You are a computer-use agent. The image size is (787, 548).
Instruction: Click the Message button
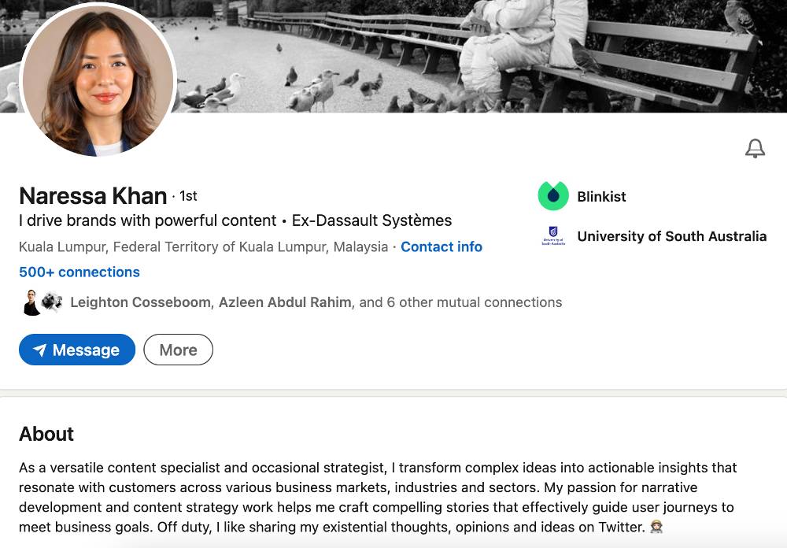[x=76, y=350]
